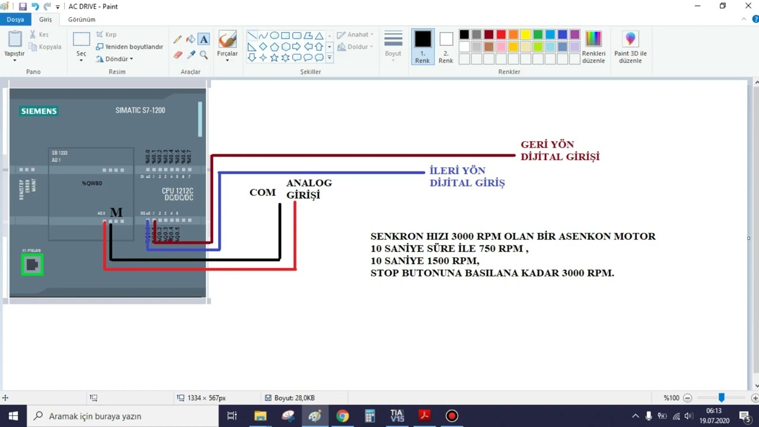The width and height of the screenshot is (759, 427).
Task: Switch to the Giriş tab
Action: (x=46, y=20)
